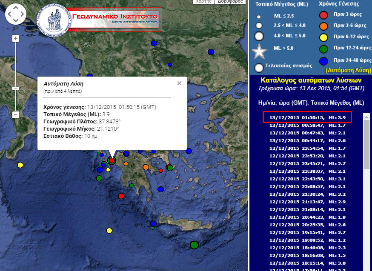Close the Αυτόματη Λύση info popup

click(179, 83)
